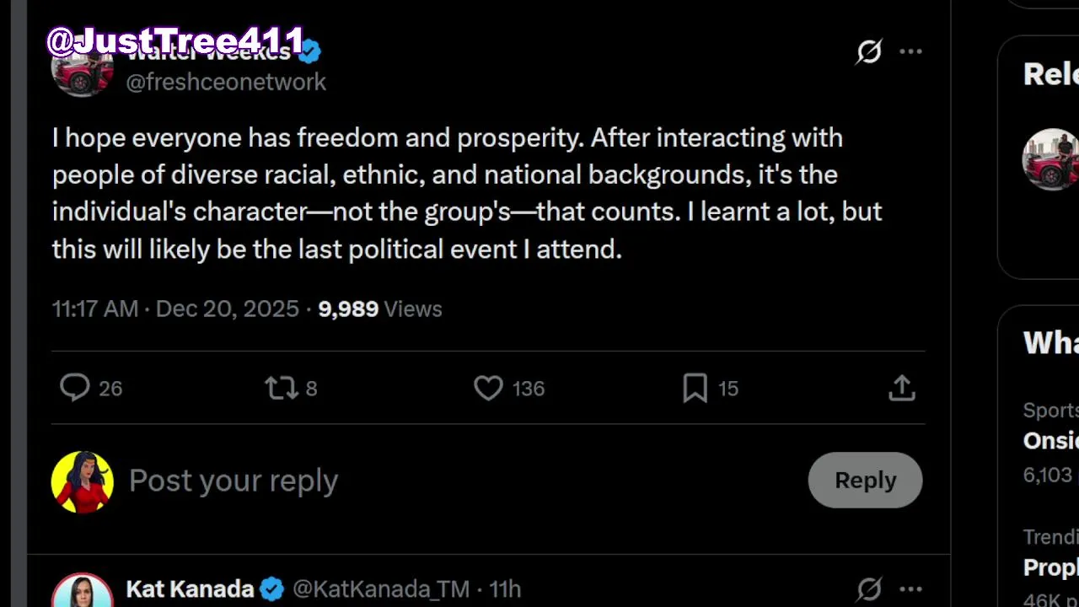Open the 11:17 AM Dec 20, 2025 timestamp
This screenshot has height=607, width=1079.
(x=175, y=309)
